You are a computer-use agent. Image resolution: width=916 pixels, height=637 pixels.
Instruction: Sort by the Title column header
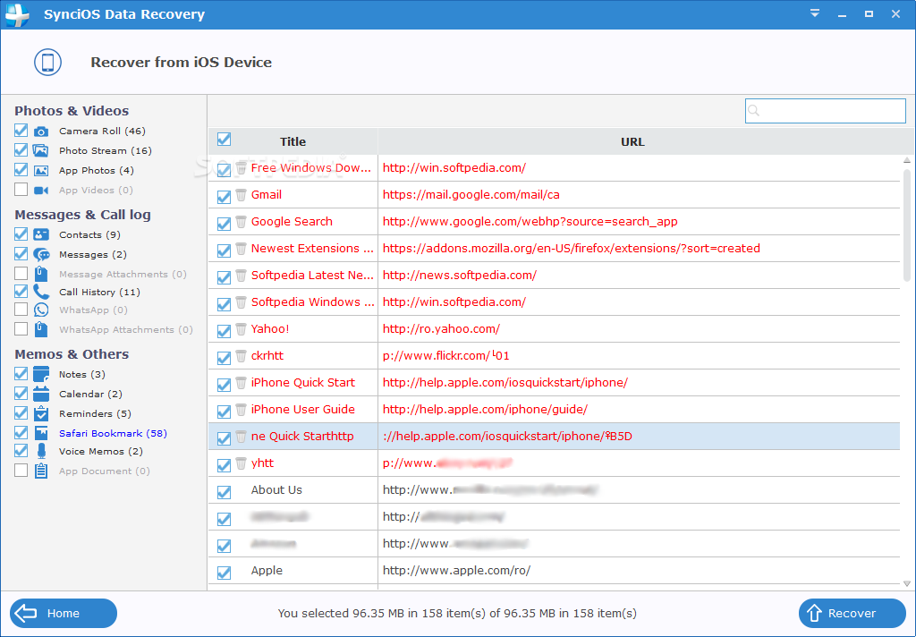[293, 141]
